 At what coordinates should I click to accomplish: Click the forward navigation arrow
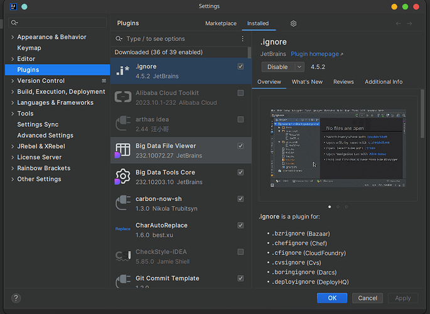409,24
